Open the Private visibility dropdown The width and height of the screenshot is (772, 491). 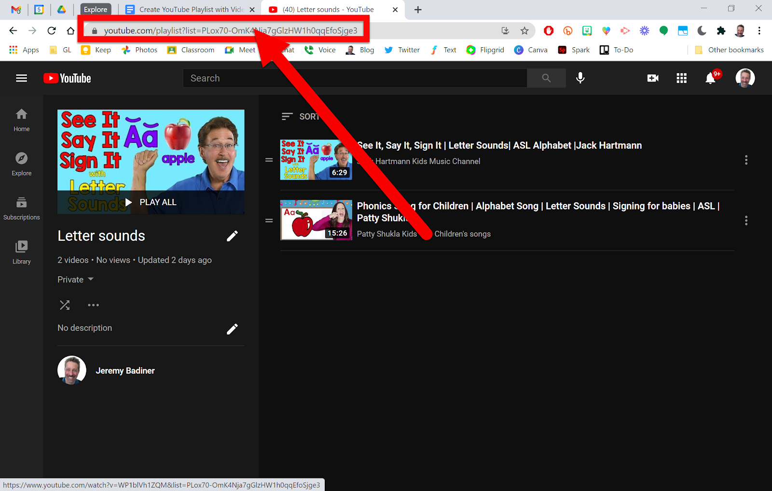tap(75, 280)
